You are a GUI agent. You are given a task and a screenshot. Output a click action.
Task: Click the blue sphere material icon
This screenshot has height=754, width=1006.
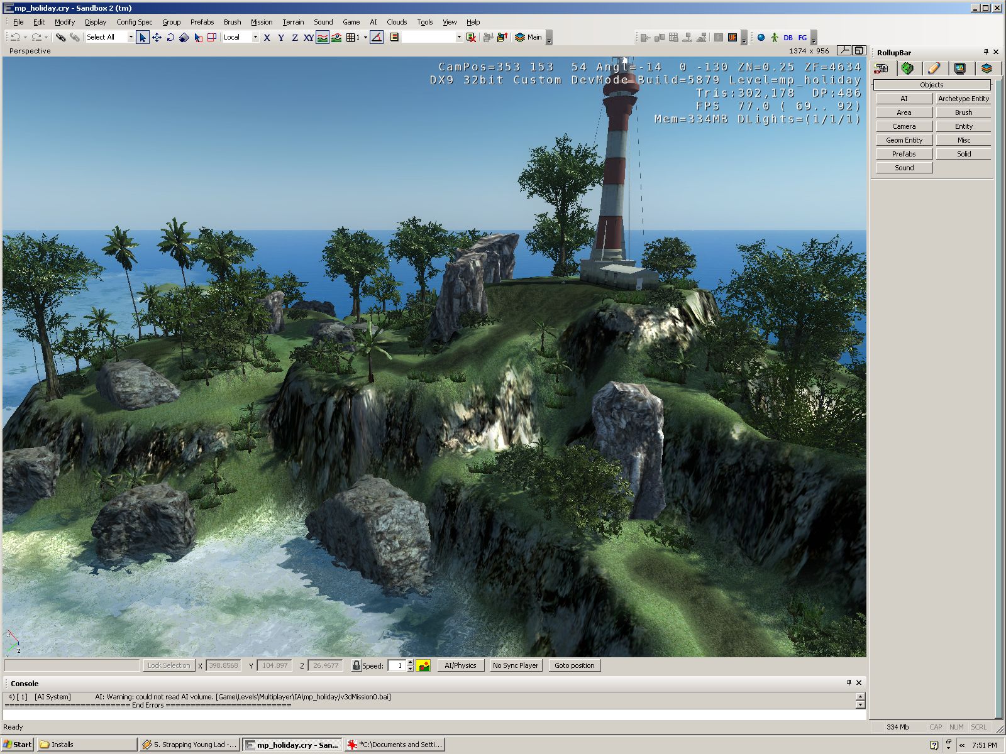point(761,38)
